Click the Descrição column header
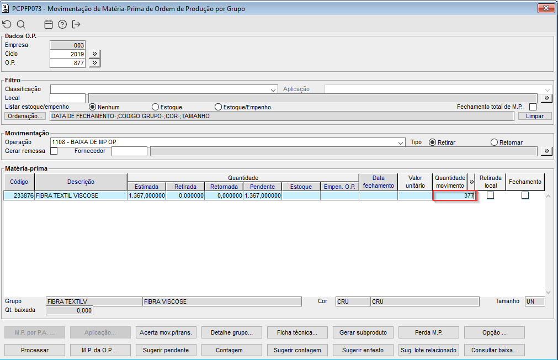558x360 pixels. [81, 182]
